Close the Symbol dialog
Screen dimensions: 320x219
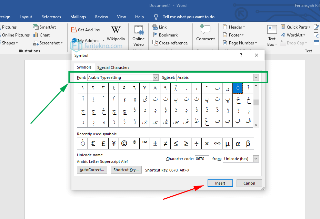point(257,55)
